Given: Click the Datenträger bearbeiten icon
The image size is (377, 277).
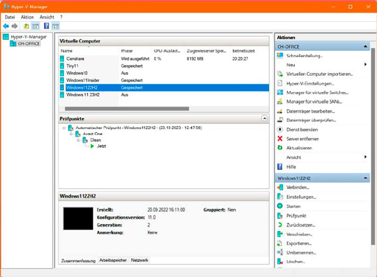Looking at the screenshot, I should [x=280, y=111].
